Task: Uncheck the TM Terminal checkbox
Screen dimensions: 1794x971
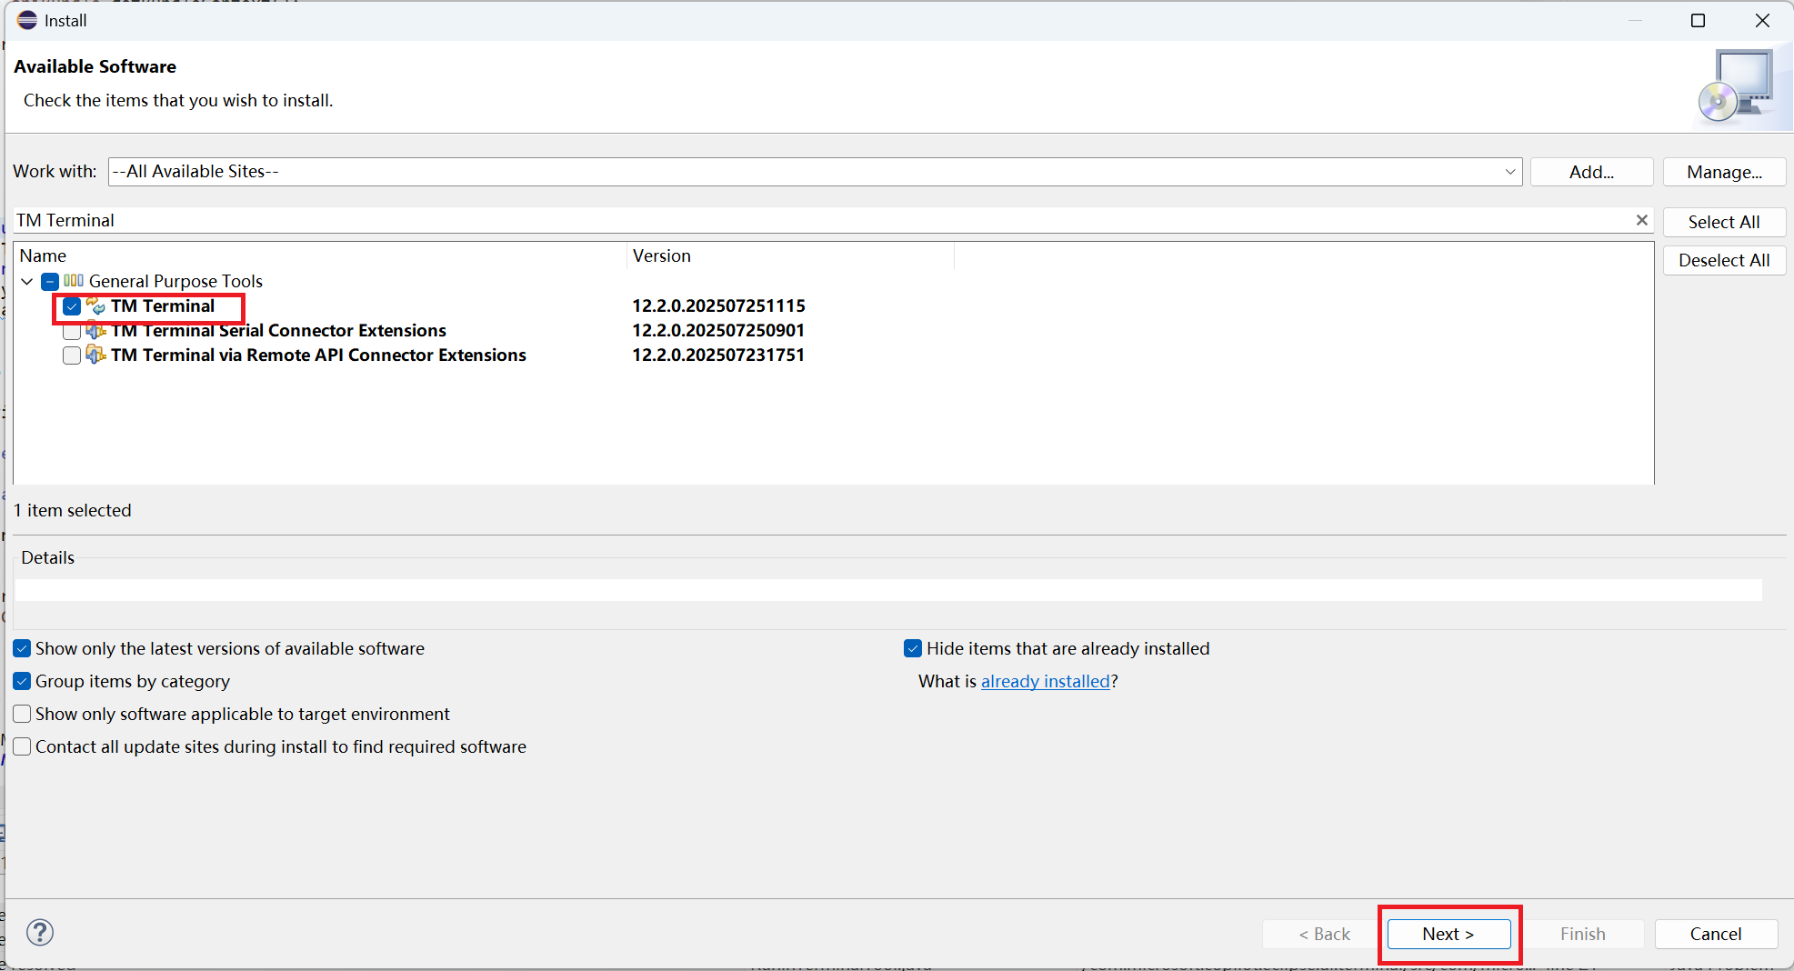Action: point(72,306)
